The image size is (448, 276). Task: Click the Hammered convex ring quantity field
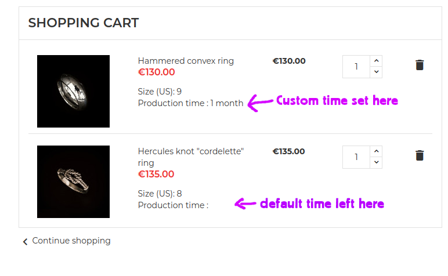[x=356, y=66]
